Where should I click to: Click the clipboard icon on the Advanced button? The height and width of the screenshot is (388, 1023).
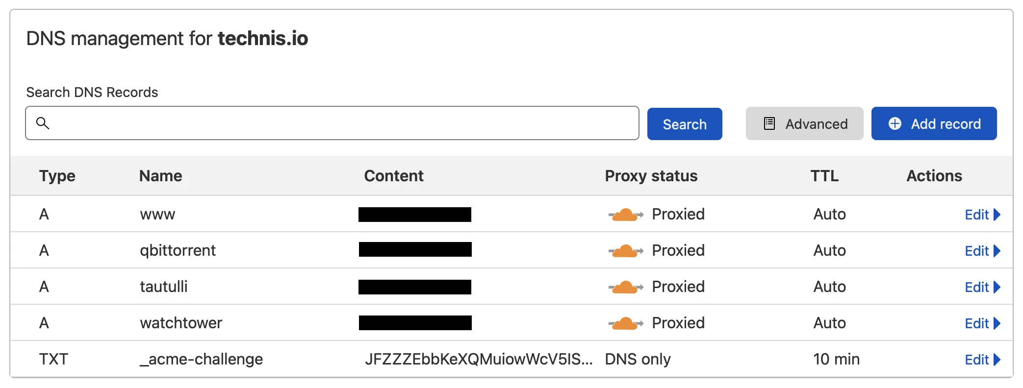tap(769, 123)
